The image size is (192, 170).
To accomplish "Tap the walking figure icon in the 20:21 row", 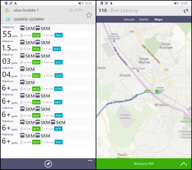I will pyautogui.click(x=22, y=76).
